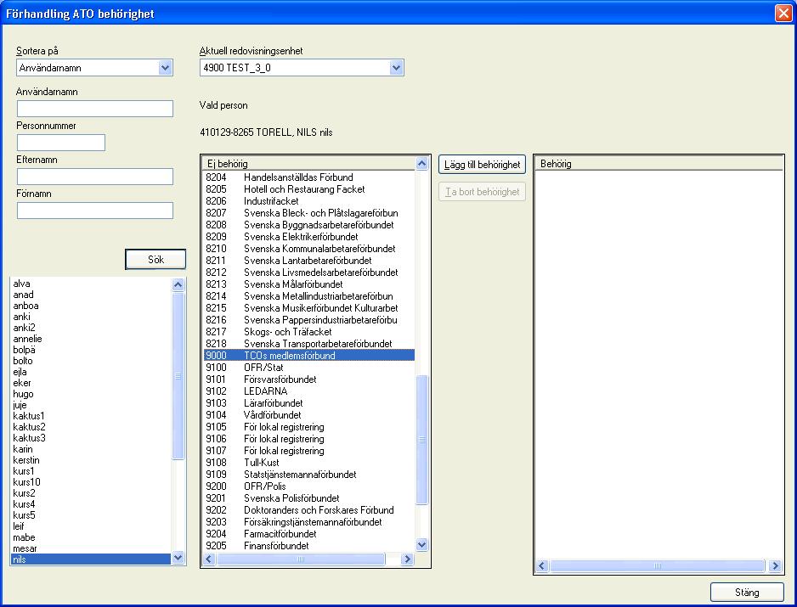797x607 pixels.
Task: Select 9200 OFR/Polis row
Action: coord(309,486)
